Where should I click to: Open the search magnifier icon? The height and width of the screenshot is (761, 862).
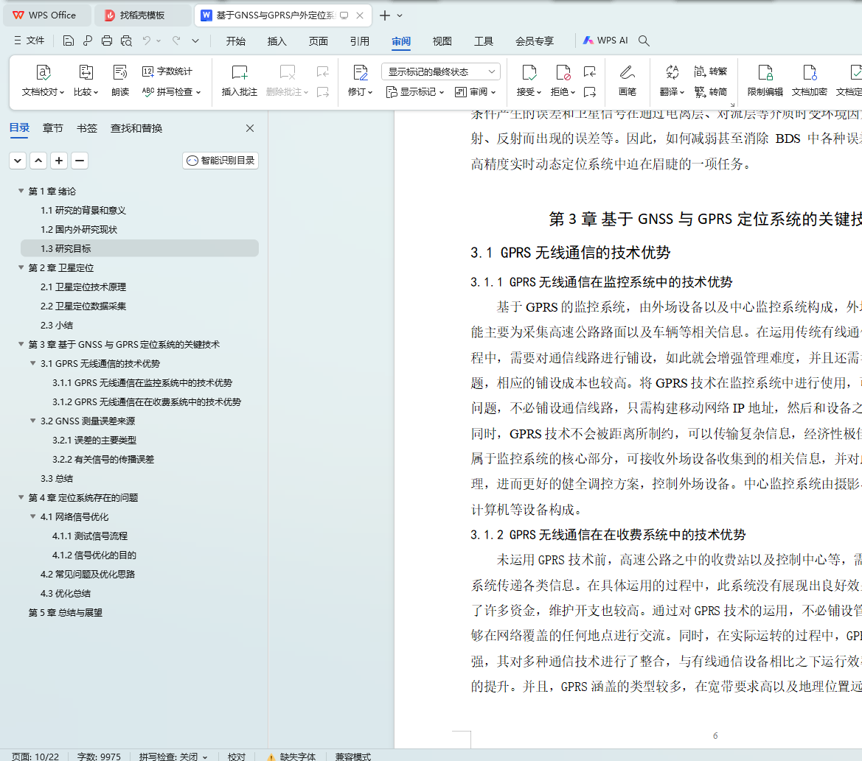point(644,41)
